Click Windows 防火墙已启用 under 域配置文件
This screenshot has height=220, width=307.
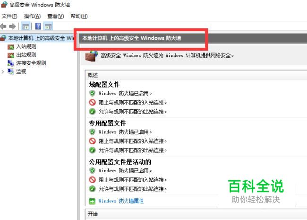click(125, 93)
